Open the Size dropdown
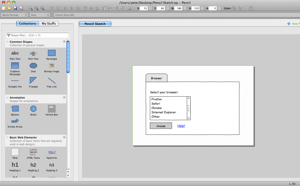The width and height of the screenshot is (300, 186). (x=40, y=15)
